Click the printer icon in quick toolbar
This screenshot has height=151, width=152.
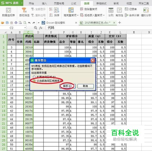[16, 23]
